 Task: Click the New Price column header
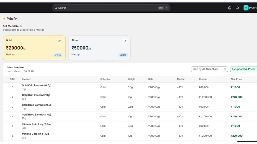point(236,79)
